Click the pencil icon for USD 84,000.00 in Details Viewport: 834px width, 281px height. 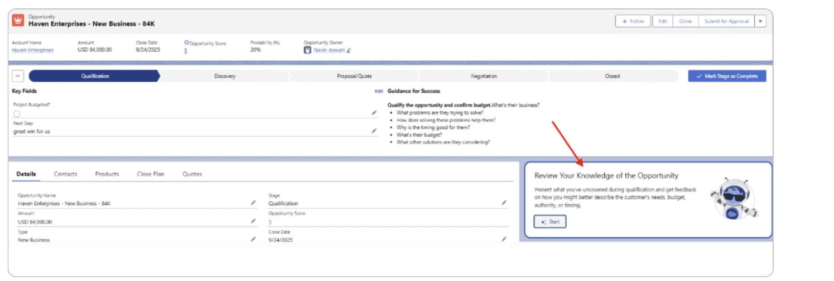click(x=253, y=221)
